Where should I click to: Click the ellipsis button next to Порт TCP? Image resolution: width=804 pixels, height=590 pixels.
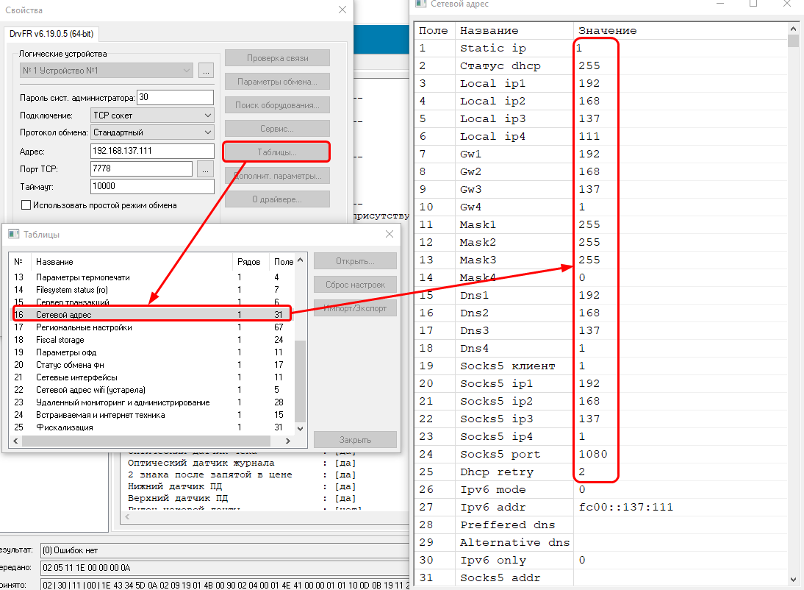tap(206, 169)
